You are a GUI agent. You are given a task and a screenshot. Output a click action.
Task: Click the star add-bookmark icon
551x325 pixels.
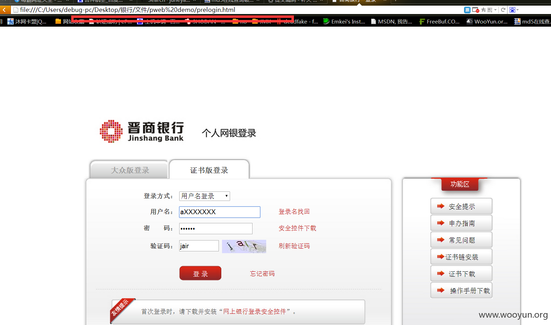[x=484, y=10]
